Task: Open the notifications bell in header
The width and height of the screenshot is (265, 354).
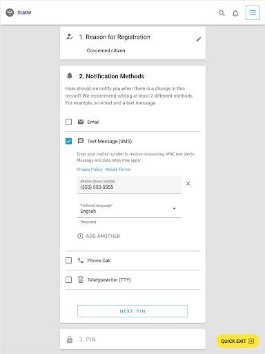Action: tap(235, 13)
